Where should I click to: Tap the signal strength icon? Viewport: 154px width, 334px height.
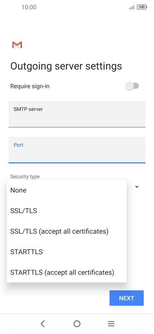[x=132, y=8]
